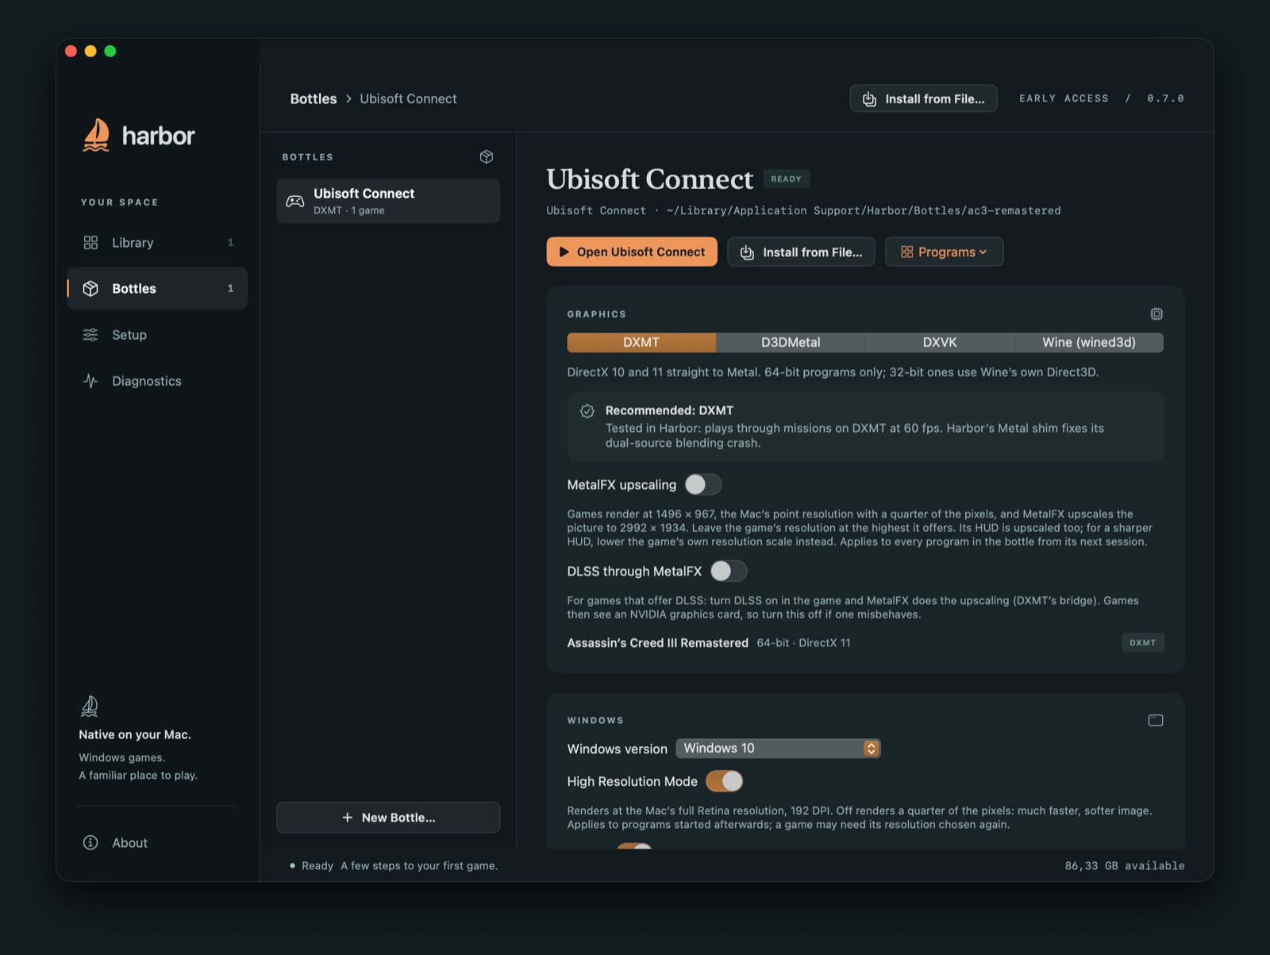Image resolution: width=1270 pixels, height=955 pixels.
Task: Click Open Ubisoft Connect button
Action: tap(632, 252)
